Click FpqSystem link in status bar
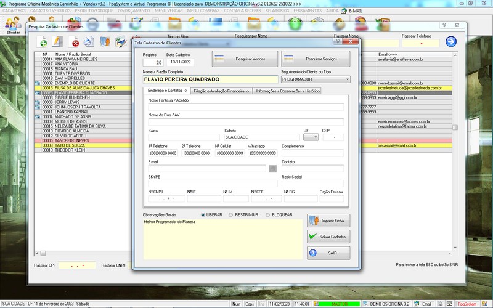This screenshot has width=493, height=308. pos(467,304)
